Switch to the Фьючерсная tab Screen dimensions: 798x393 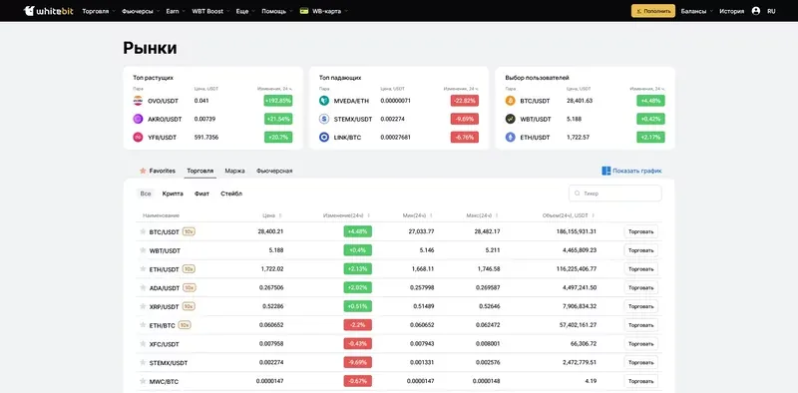tap(274, 171)
